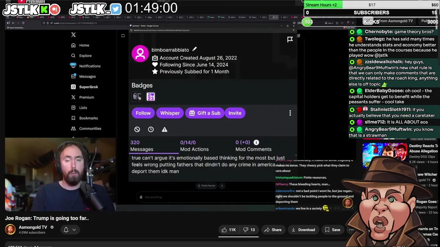The width and height of the screenshot is (440, 247).
Task: Open Lists in X sidebar
Action: tap(79, 108)
